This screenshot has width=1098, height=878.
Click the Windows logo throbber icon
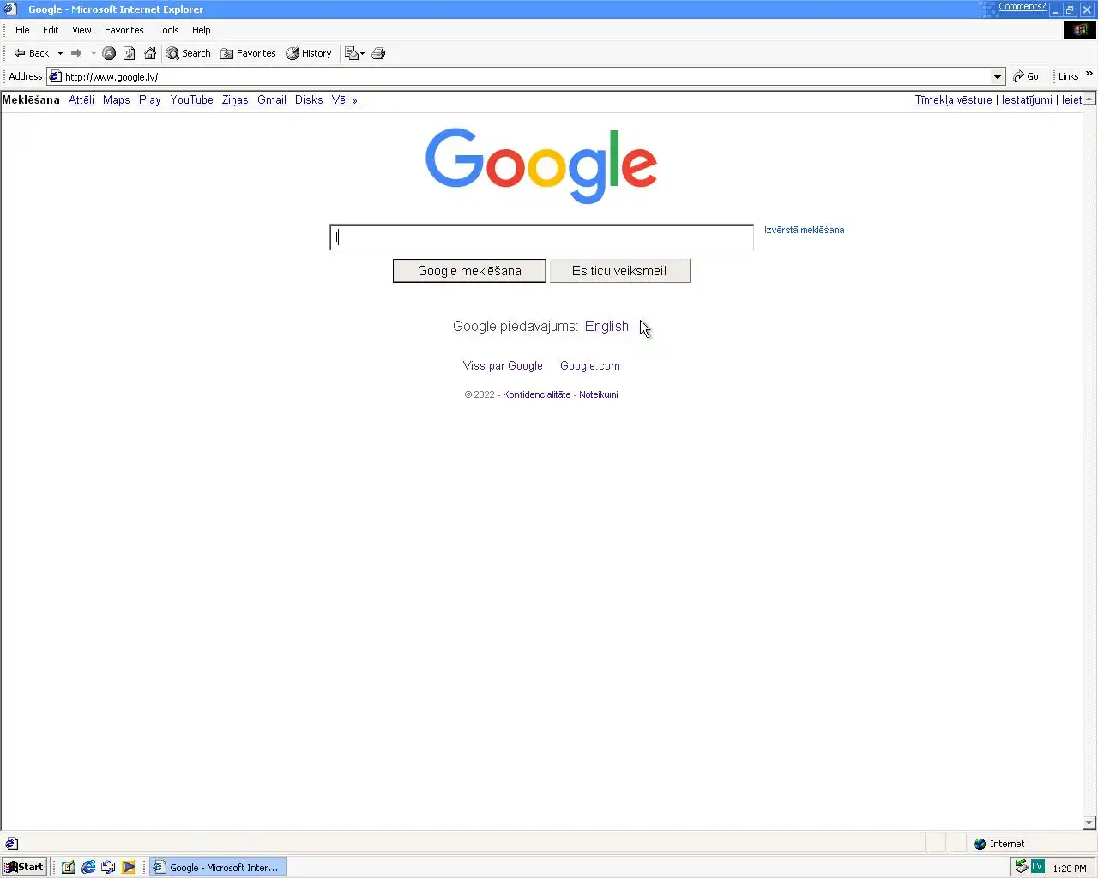pos(1080,30)
